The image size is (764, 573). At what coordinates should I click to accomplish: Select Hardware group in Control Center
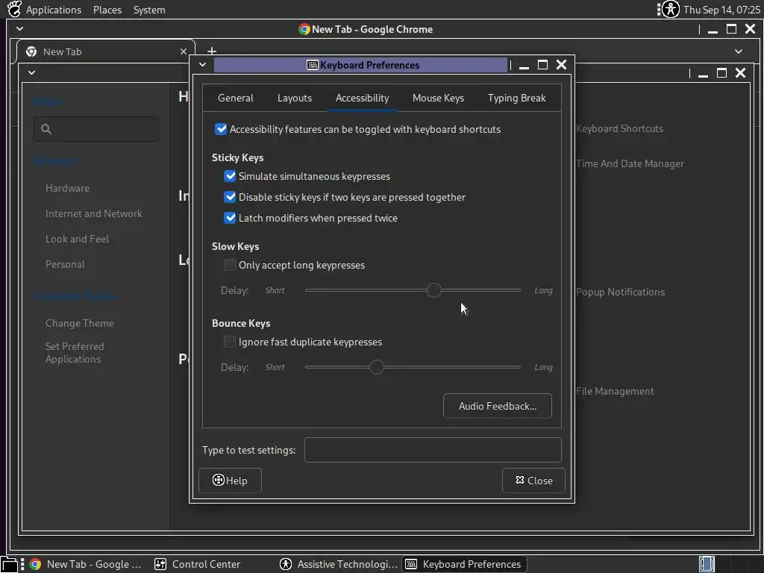pos(67,188)
